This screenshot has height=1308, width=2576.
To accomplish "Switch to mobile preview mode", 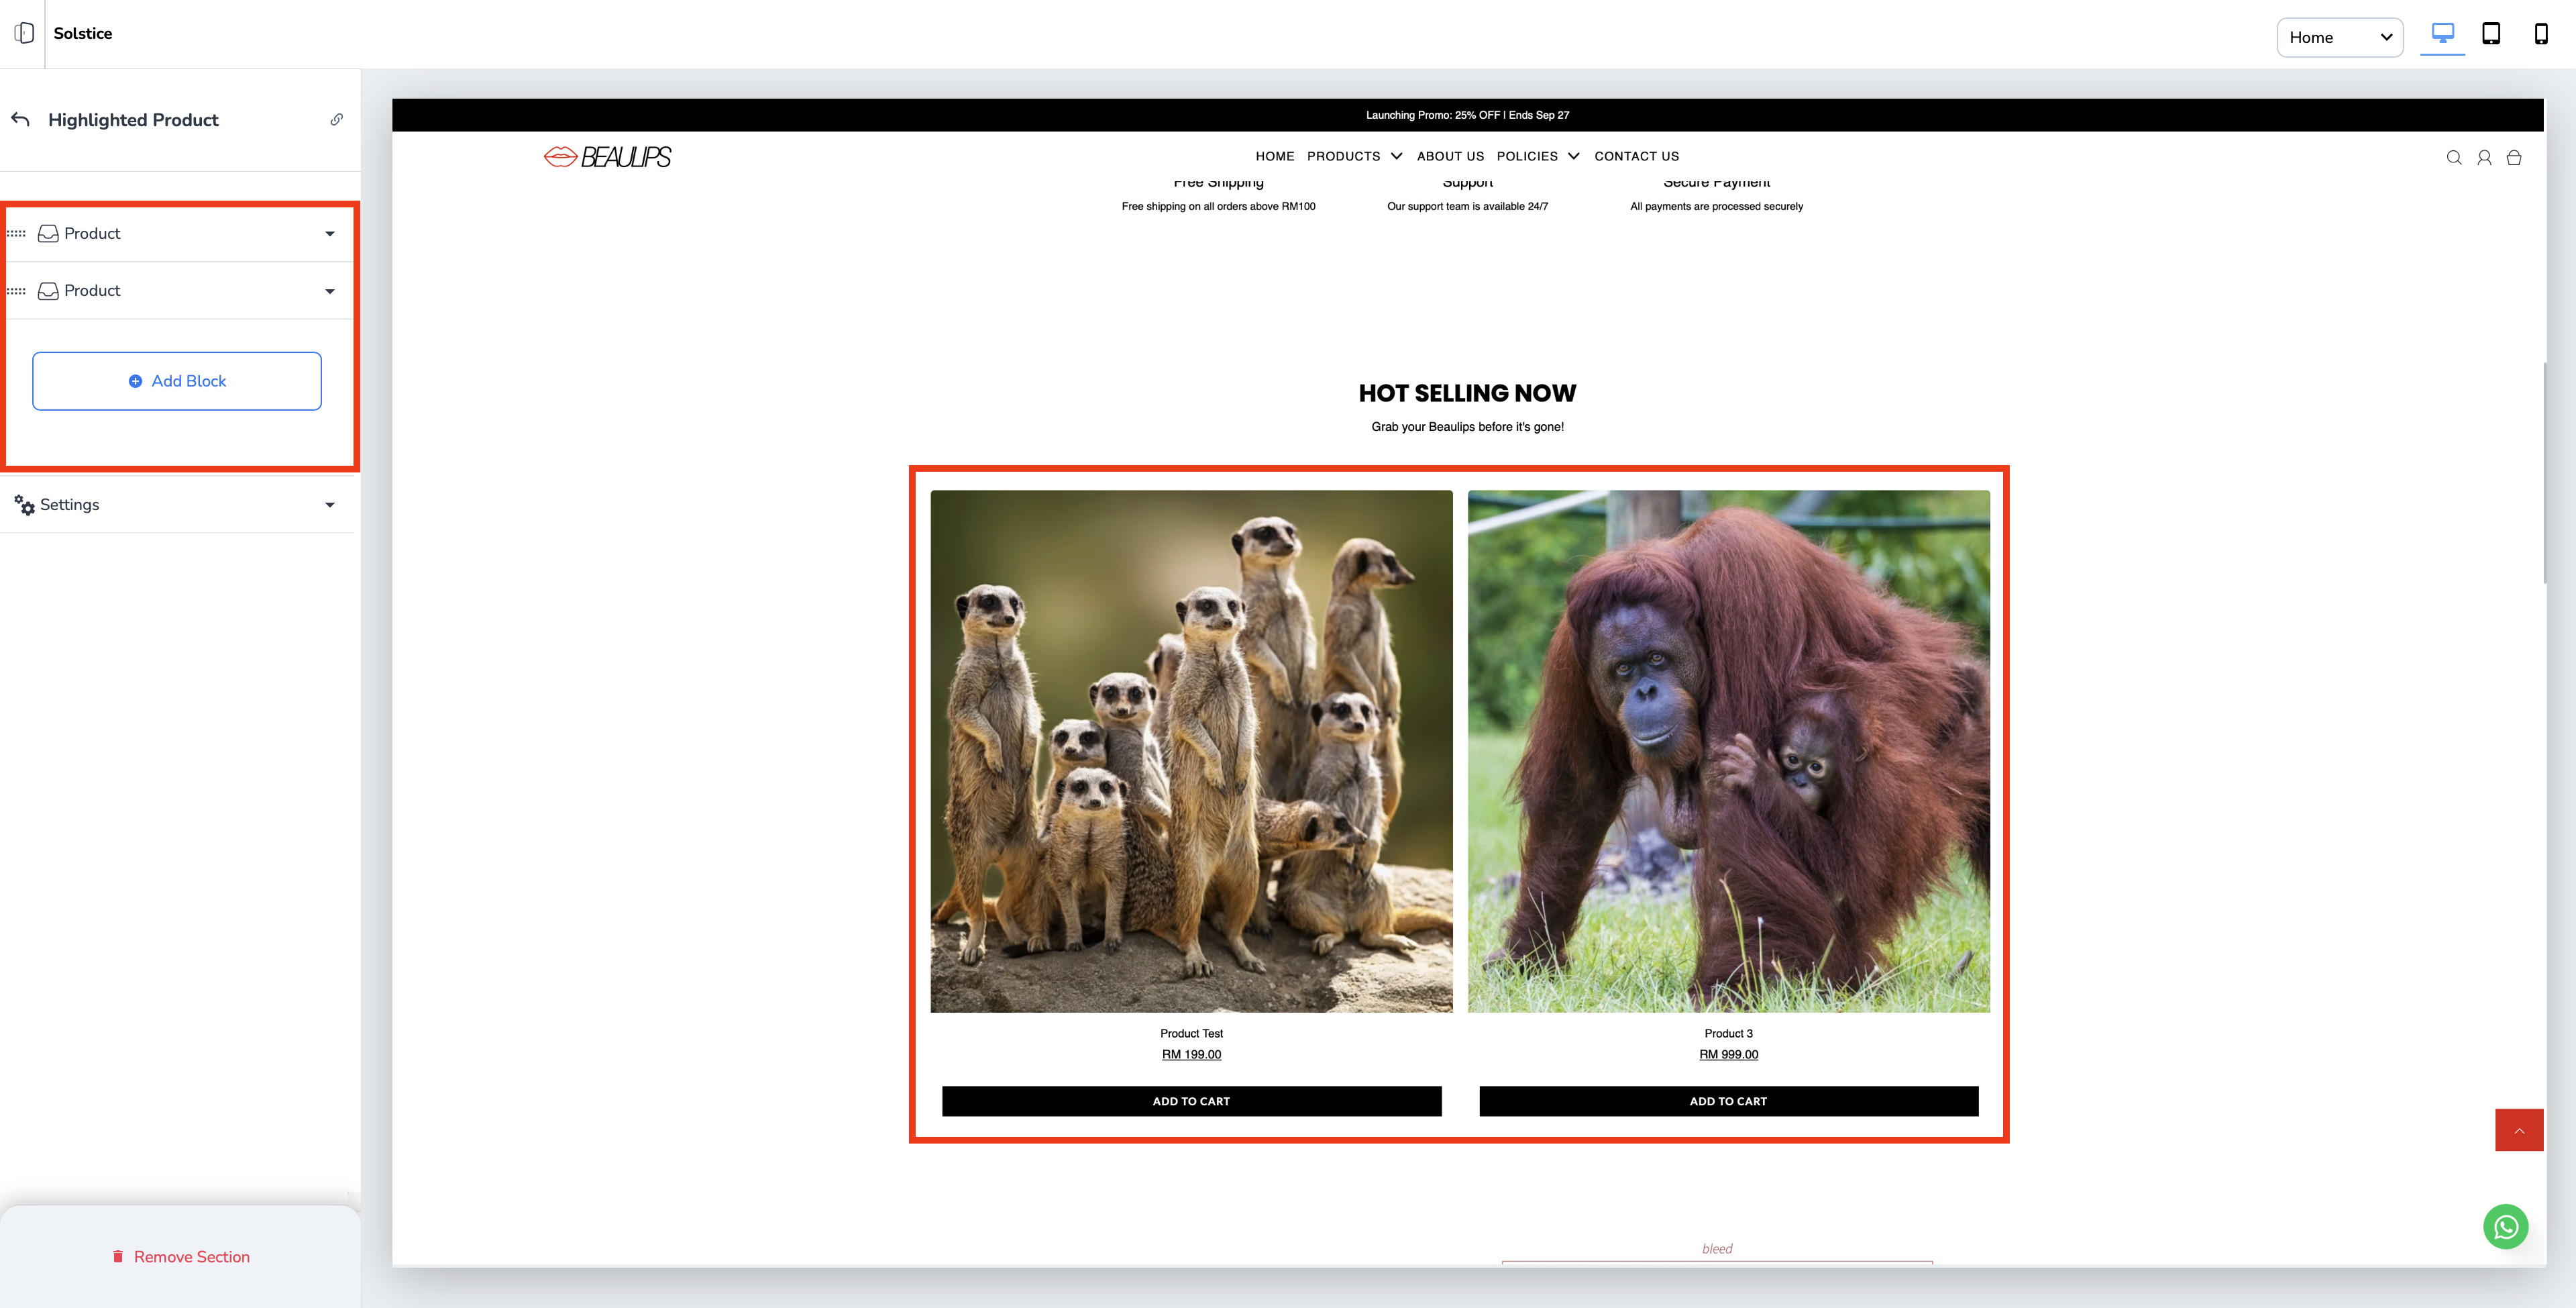I will point(2540,34).
